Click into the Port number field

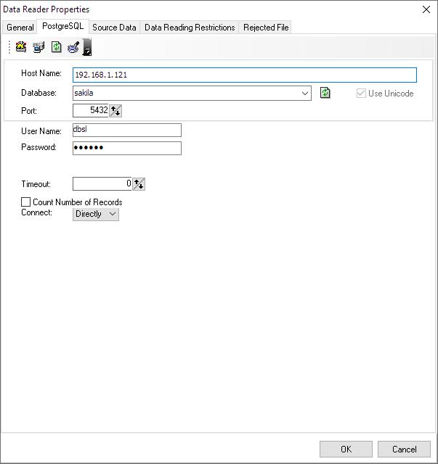tap(91, 111)
